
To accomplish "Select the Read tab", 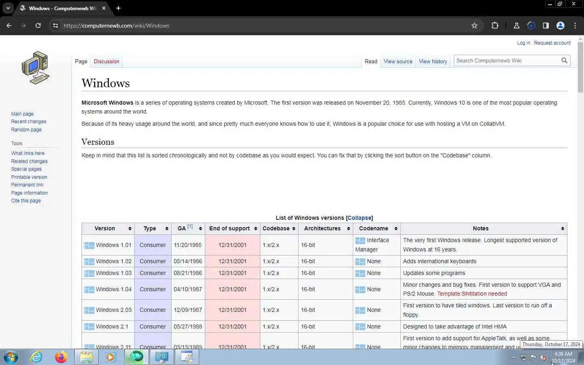I will click(371, 61).
